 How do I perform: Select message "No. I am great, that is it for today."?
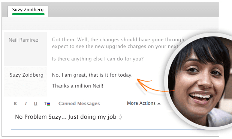pos(92,75)
